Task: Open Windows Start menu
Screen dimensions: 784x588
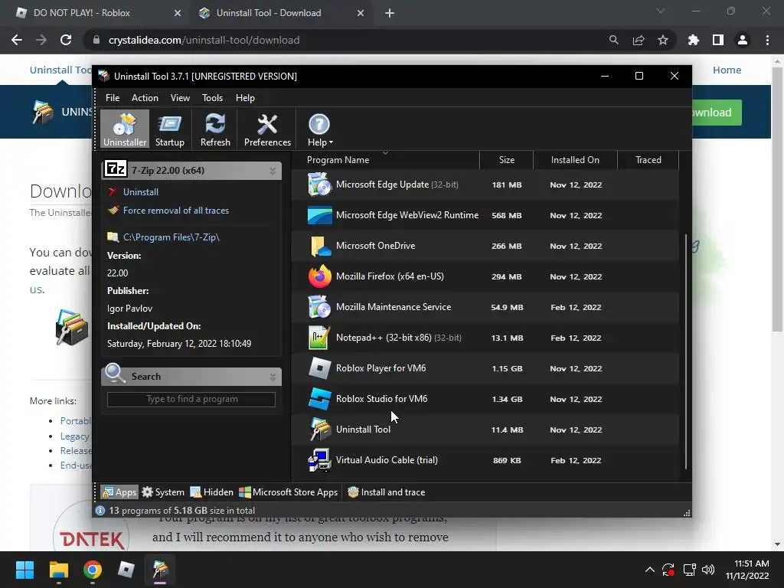Action: (24, 570)
